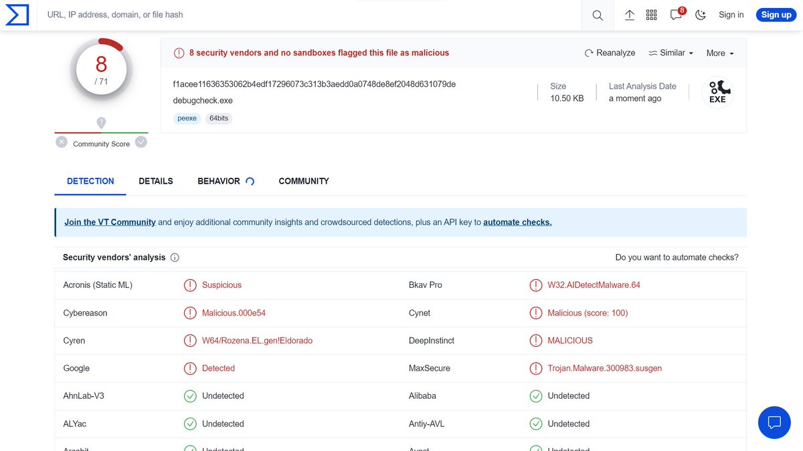This screenshot has height=451, width=803.
Task: Toggle dark mode moon icon
Action: tap(701, 15)
